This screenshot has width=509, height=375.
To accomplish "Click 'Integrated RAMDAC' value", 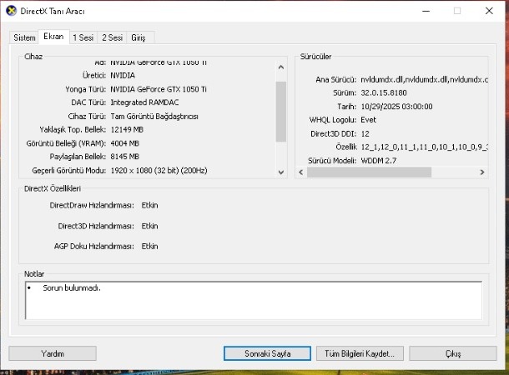I will tap(144, 102).
